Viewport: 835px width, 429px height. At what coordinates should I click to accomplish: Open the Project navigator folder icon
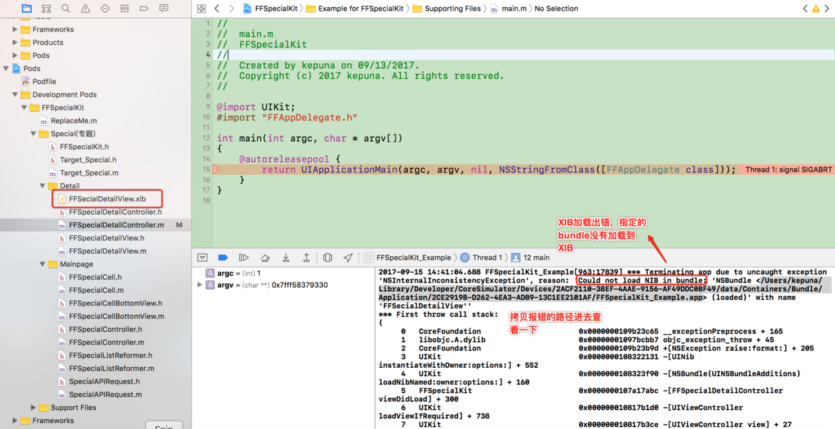[26, 9]
